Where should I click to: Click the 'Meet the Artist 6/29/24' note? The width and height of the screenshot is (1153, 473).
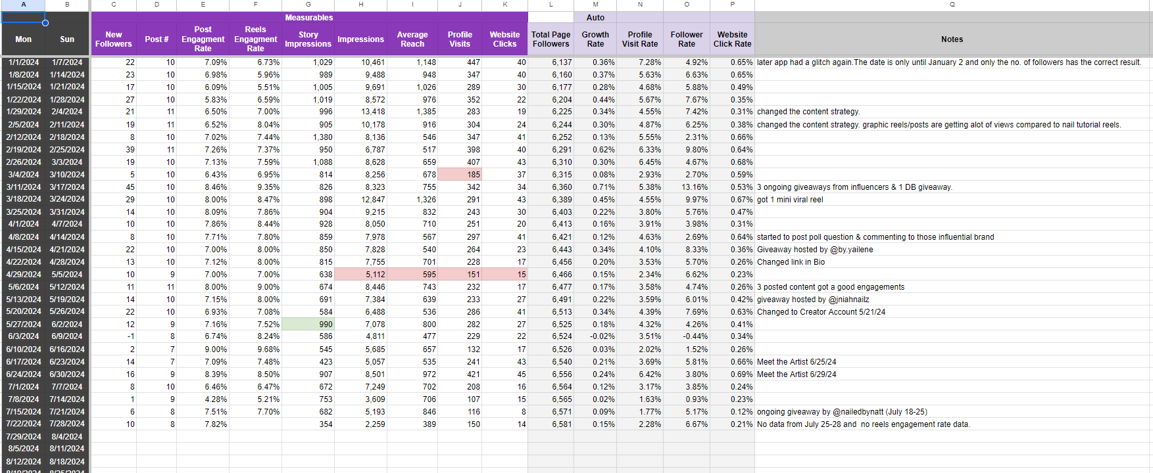pos(797,374)
